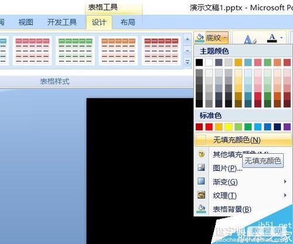Viewport: 293px width, 244px height.
Task: Click the font color A icon
Action: tap(272, 38)
